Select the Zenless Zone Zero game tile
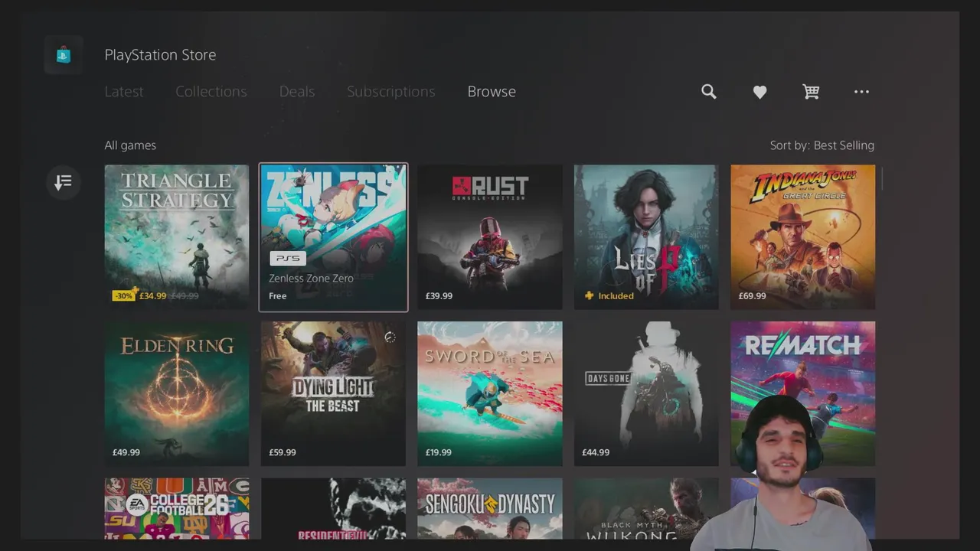The width and height of the screenshot is (980, 551). pyautogui.click(x=334, y=237)
